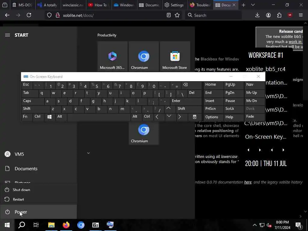Switch to the 'A totally' tab
Viewport: 308px width, 231px height.
(x=48, y=5)
